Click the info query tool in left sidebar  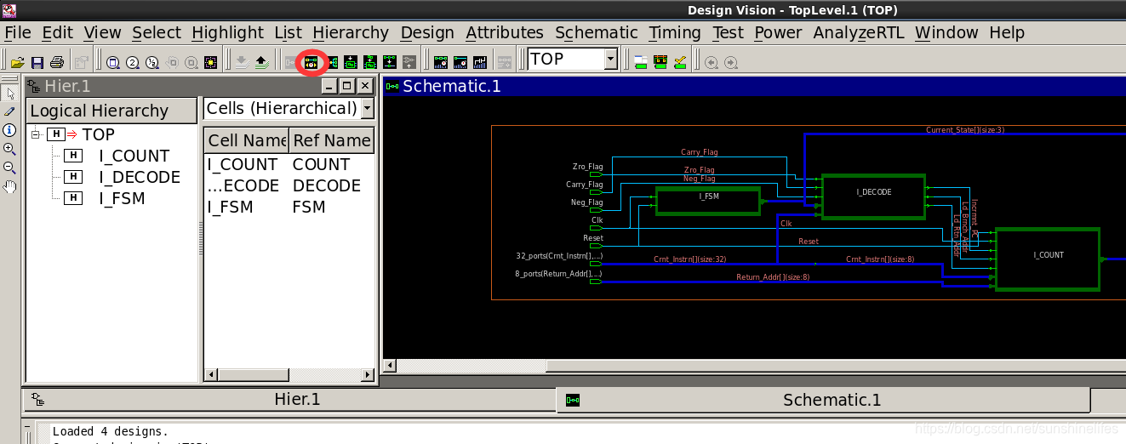tap(10, 129)
